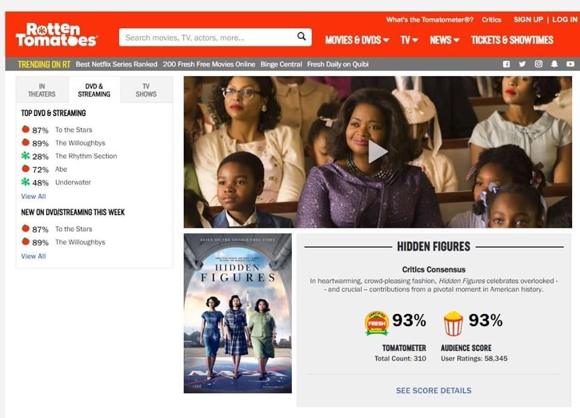Open the Twitter social icon
This screenshot has height=418, width=580.
pyautogui.click(x=522, y=64)
